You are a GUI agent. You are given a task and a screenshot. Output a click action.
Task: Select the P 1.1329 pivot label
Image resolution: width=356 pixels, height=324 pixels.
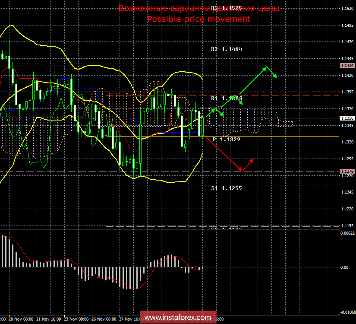(x=227, y=139)
